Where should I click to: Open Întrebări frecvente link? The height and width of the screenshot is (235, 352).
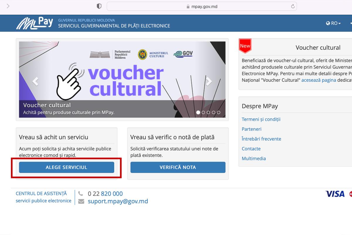coord(261,139)
